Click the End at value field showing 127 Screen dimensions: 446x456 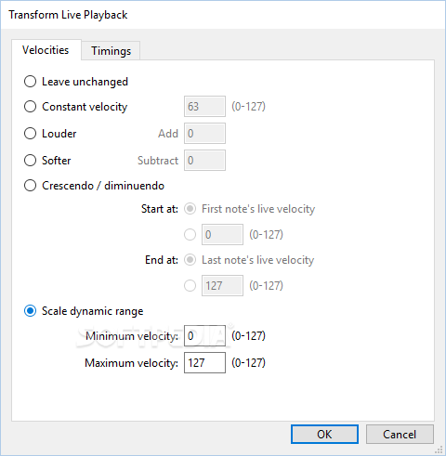[x=222, y=285]
